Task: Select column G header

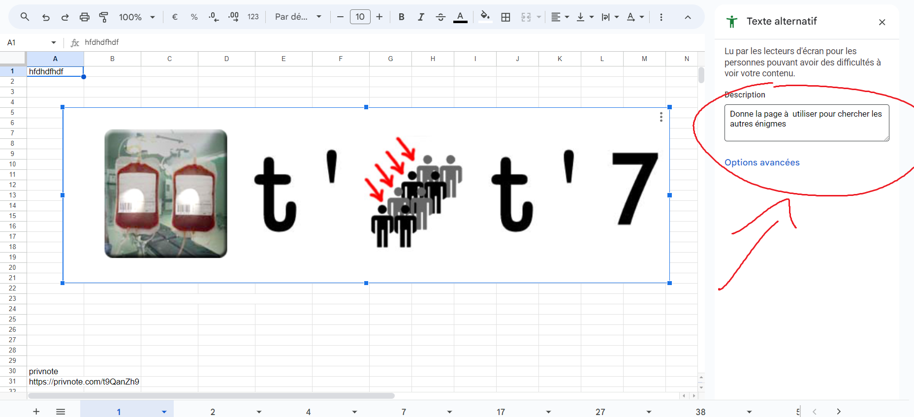Action: click(390, 59)
